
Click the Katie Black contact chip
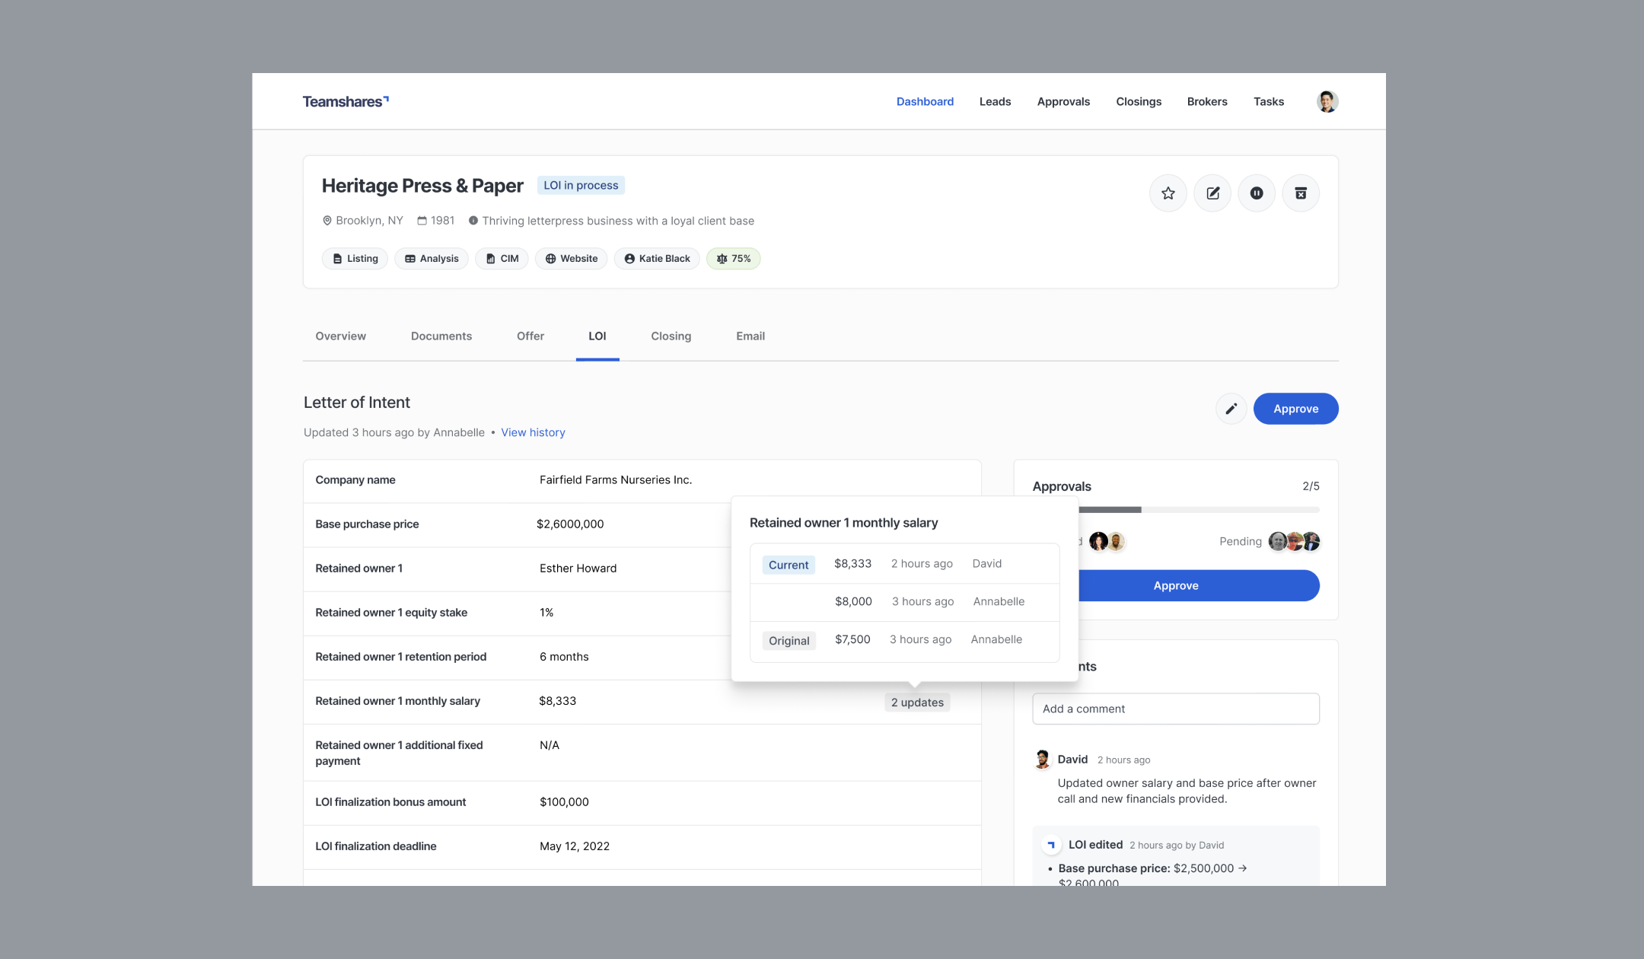[657, 259]
